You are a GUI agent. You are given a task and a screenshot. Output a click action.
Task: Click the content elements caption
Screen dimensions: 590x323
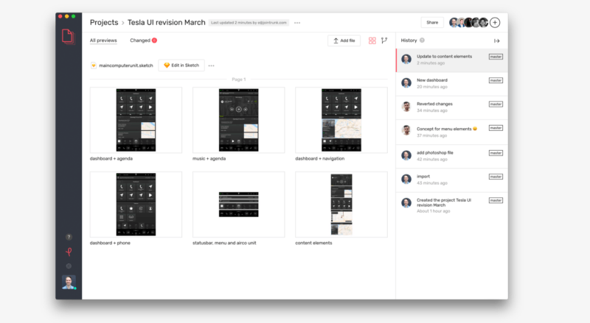tap(314, 243)
